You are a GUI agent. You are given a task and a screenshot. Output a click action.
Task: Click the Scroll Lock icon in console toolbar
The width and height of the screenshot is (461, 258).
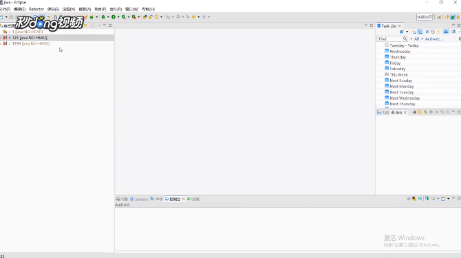pos(414,199)
